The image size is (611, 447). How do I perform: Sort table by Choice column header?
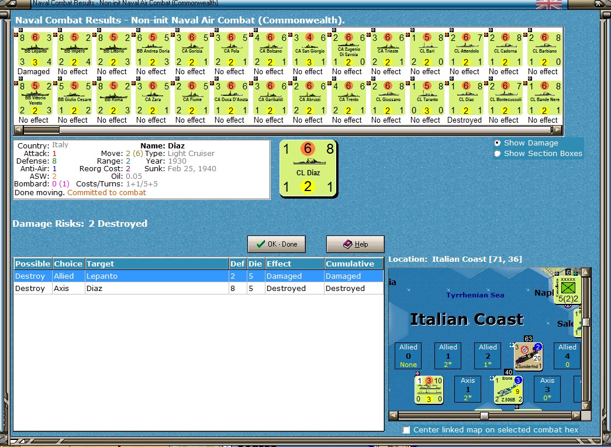click(x=68, y=264)
